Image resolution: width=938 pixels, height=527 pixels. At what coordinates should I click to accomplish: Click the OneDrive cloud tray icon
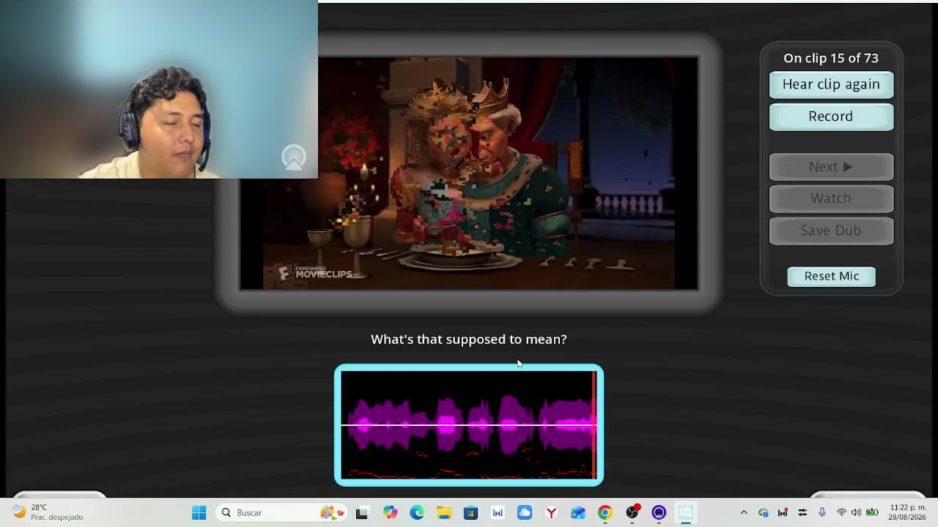click(764, 513)
